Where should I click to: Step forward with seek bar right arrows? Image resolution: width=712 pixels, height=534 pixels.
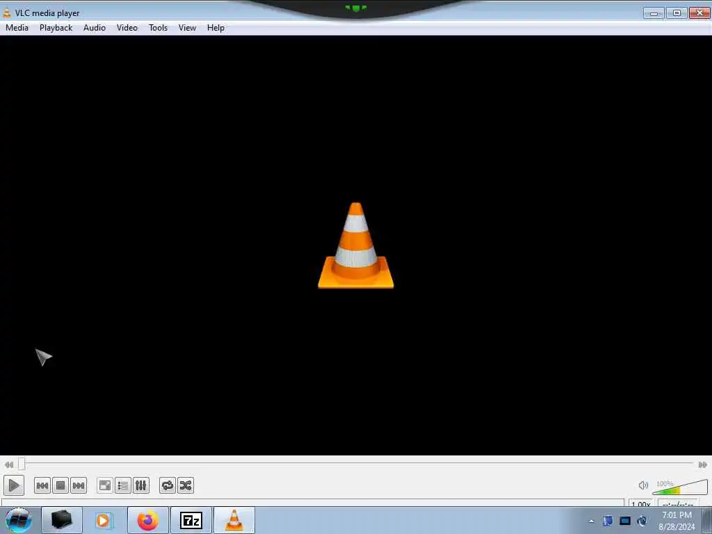coord(702,464)
